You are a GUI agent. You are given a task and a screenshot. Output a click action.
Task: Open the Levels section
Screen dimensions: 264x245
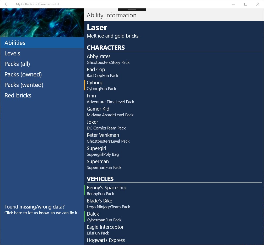(42, 53)
